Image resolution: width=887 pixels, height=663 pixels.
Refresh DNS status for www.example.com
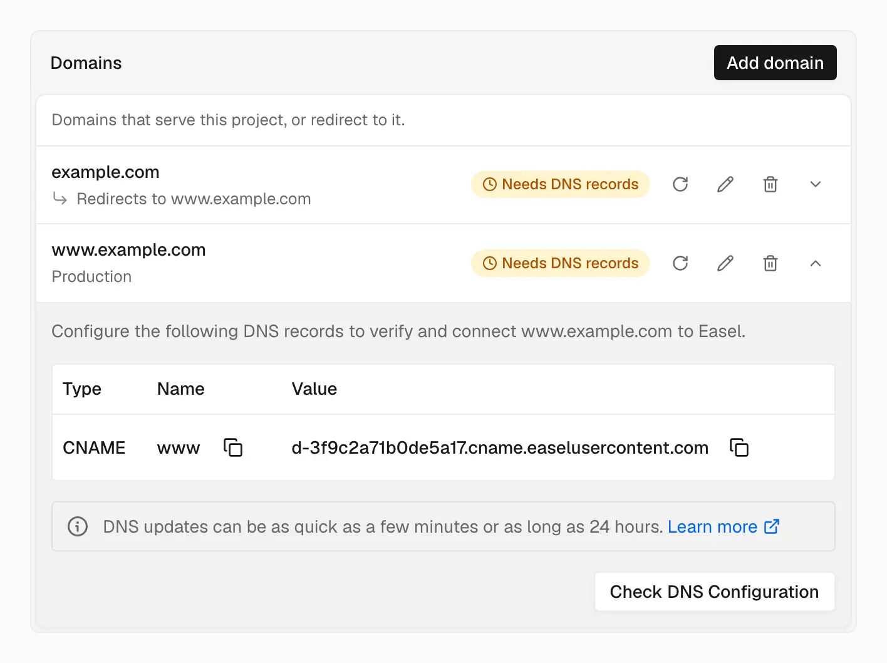pos(680,263)
